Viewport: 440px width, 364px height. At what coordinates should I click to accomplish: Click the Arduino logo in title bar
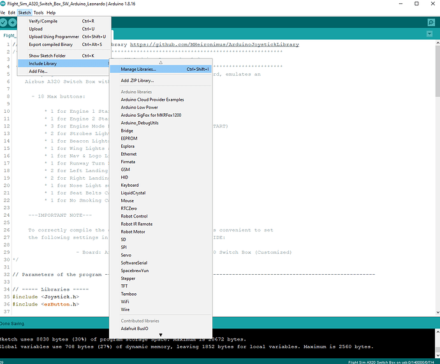pyautogui.click(x=3, y=4)
